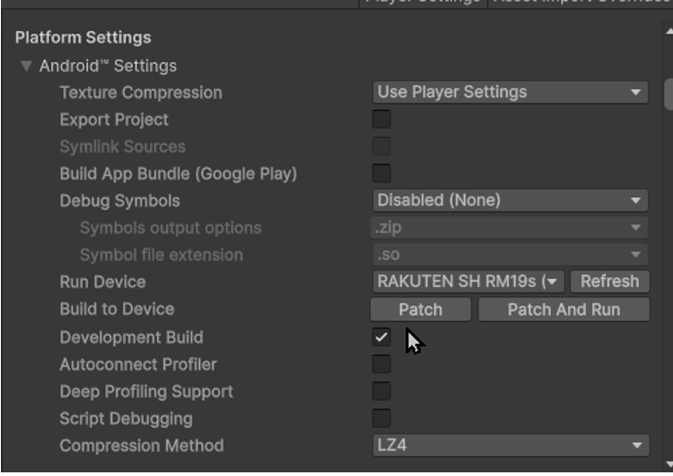Click the Symbol file extension .so dropdown
673x476 pixels.
pyautogui.click(x=510, y=255)
